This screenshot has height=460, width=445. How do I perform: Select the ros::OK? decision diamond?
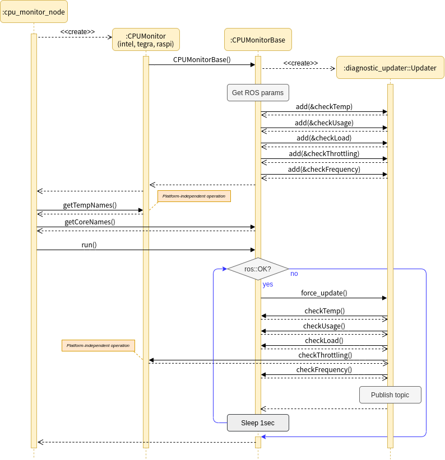coord(258,269)
